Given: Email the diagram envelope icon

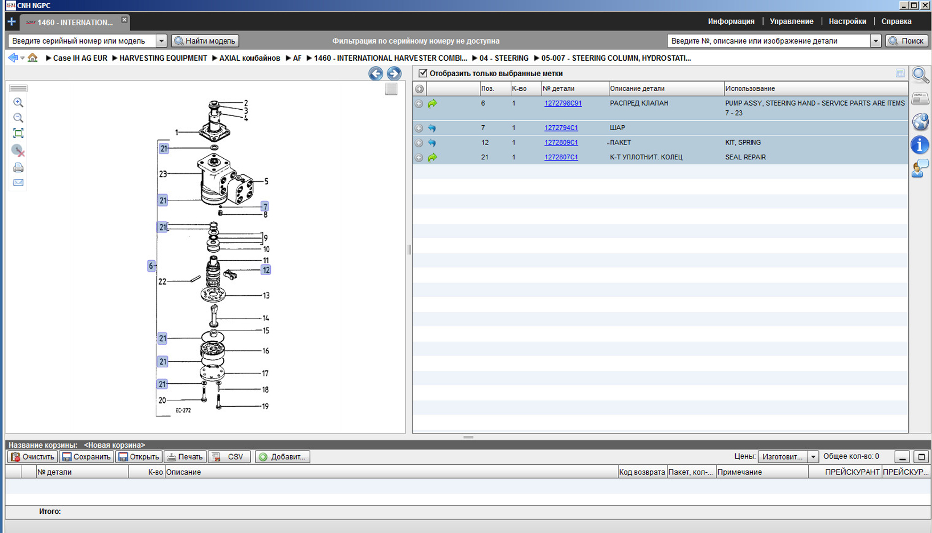Looking at the screenshot, I should pyautogui.click(x=18, y=183).
